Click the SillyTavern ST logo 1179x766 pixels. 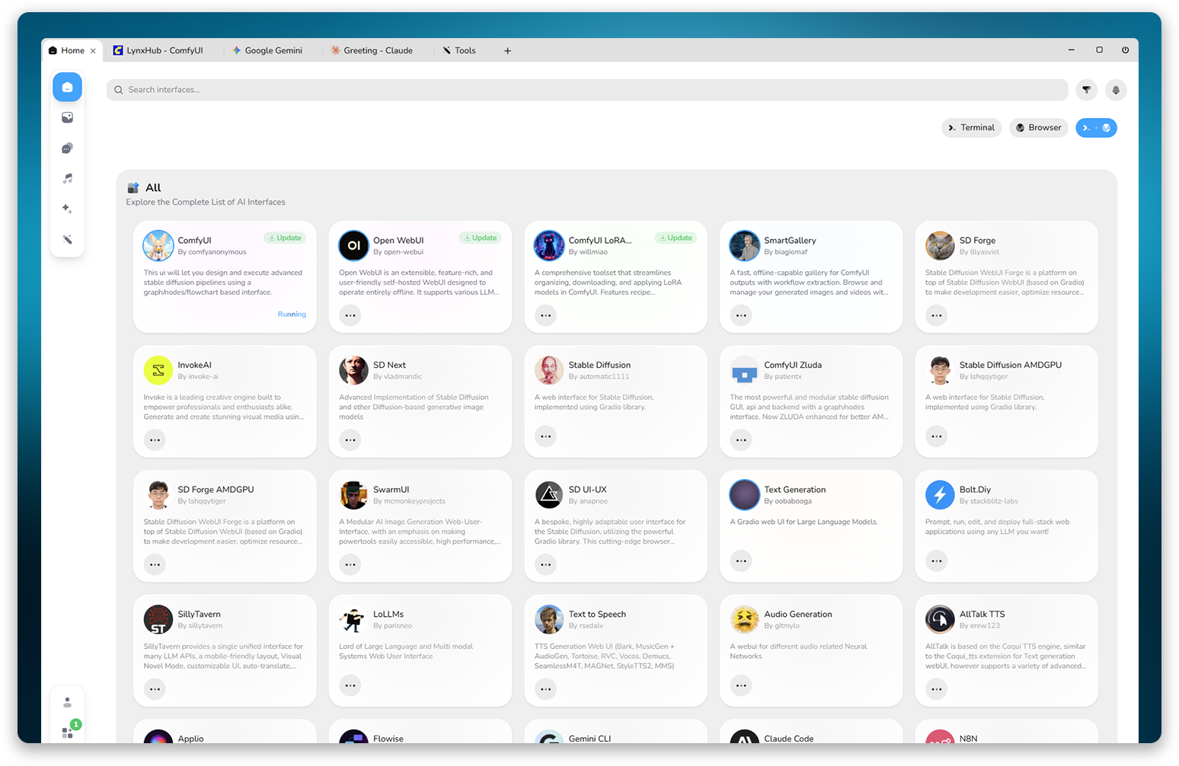[158, 620]
